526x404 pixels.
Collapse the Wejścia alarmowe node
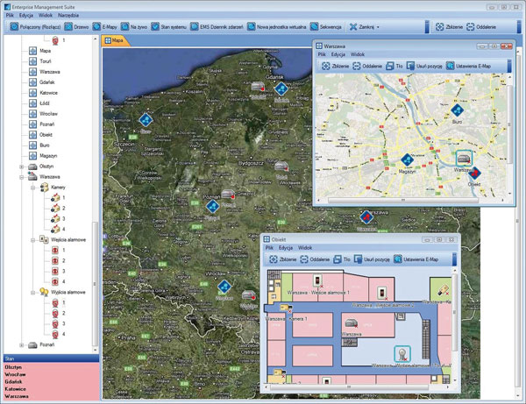[x=33, y=240]
